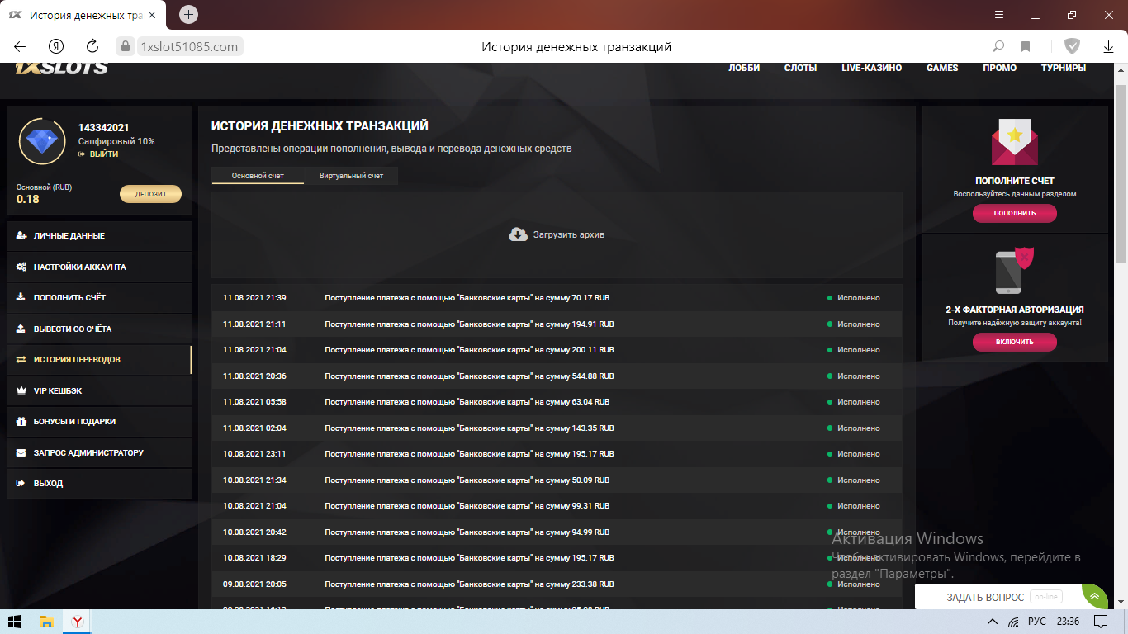This screenshot has height=634, width=1128.
Task: Click the taskbar clock showing 23:36
Action: pos(1068,621)
